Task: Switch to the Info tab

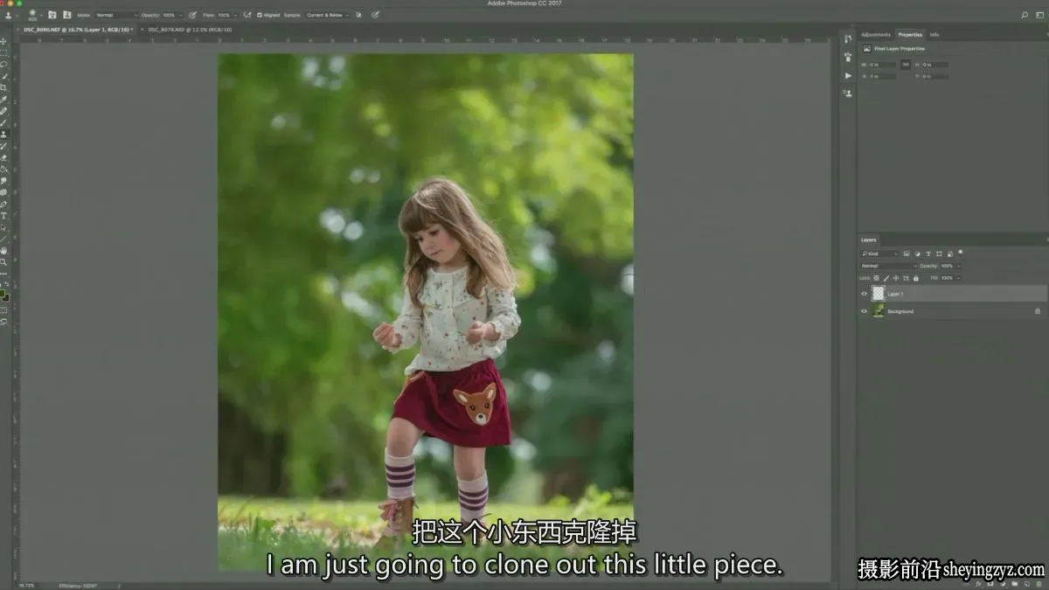Action: pos(934,35)
